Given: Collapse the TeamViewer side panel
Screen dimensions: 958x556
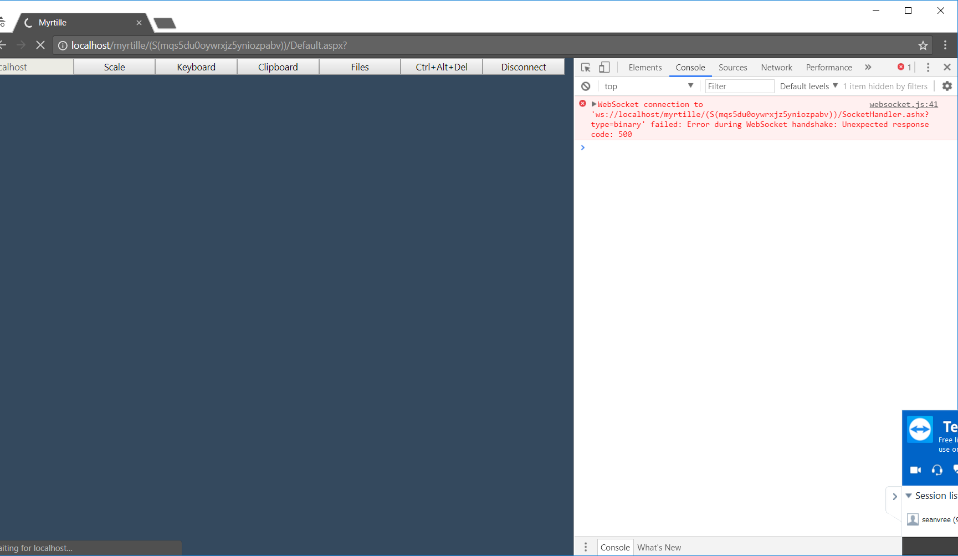Looking at the screenshot, I should [894, 496].
